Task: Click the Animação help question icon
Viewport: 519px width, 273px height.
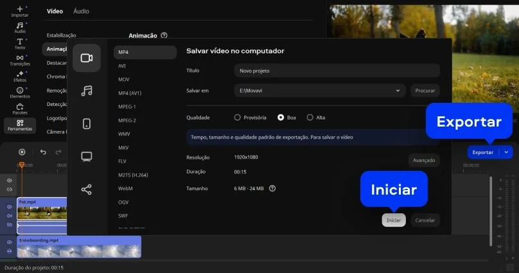Action: click(x=164, y=36)
